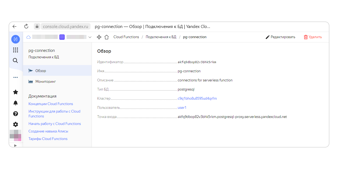Click Редактировать to edit connection

click(280, 37)
